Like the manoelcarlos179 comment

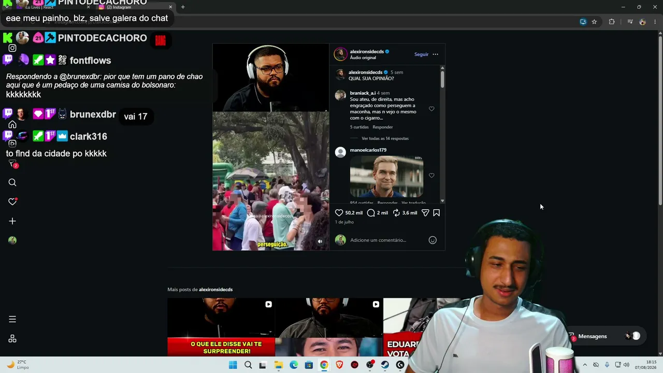coord(431,176)
